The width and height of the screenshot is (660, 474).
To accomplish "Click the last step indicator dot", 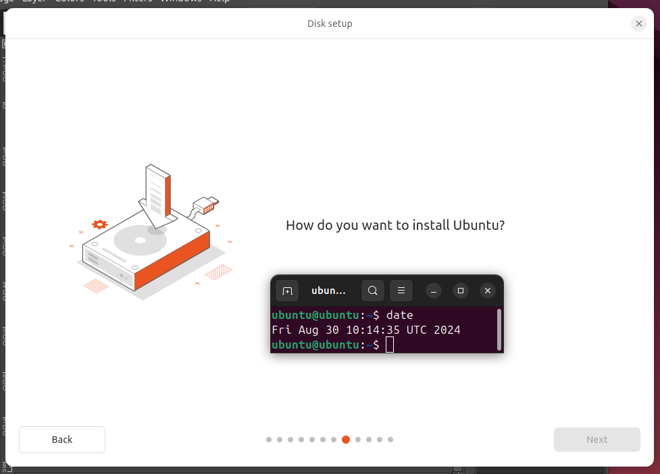I will click(x=390, y=440).
